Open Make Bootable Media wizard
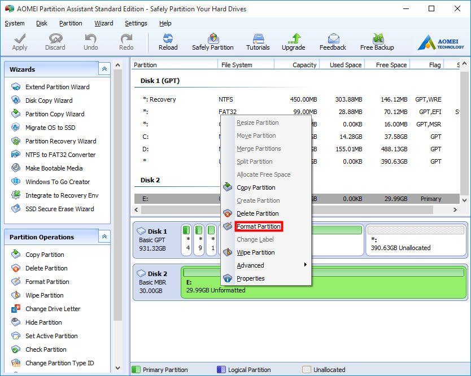The image size is (471, 376). (54, 168)
